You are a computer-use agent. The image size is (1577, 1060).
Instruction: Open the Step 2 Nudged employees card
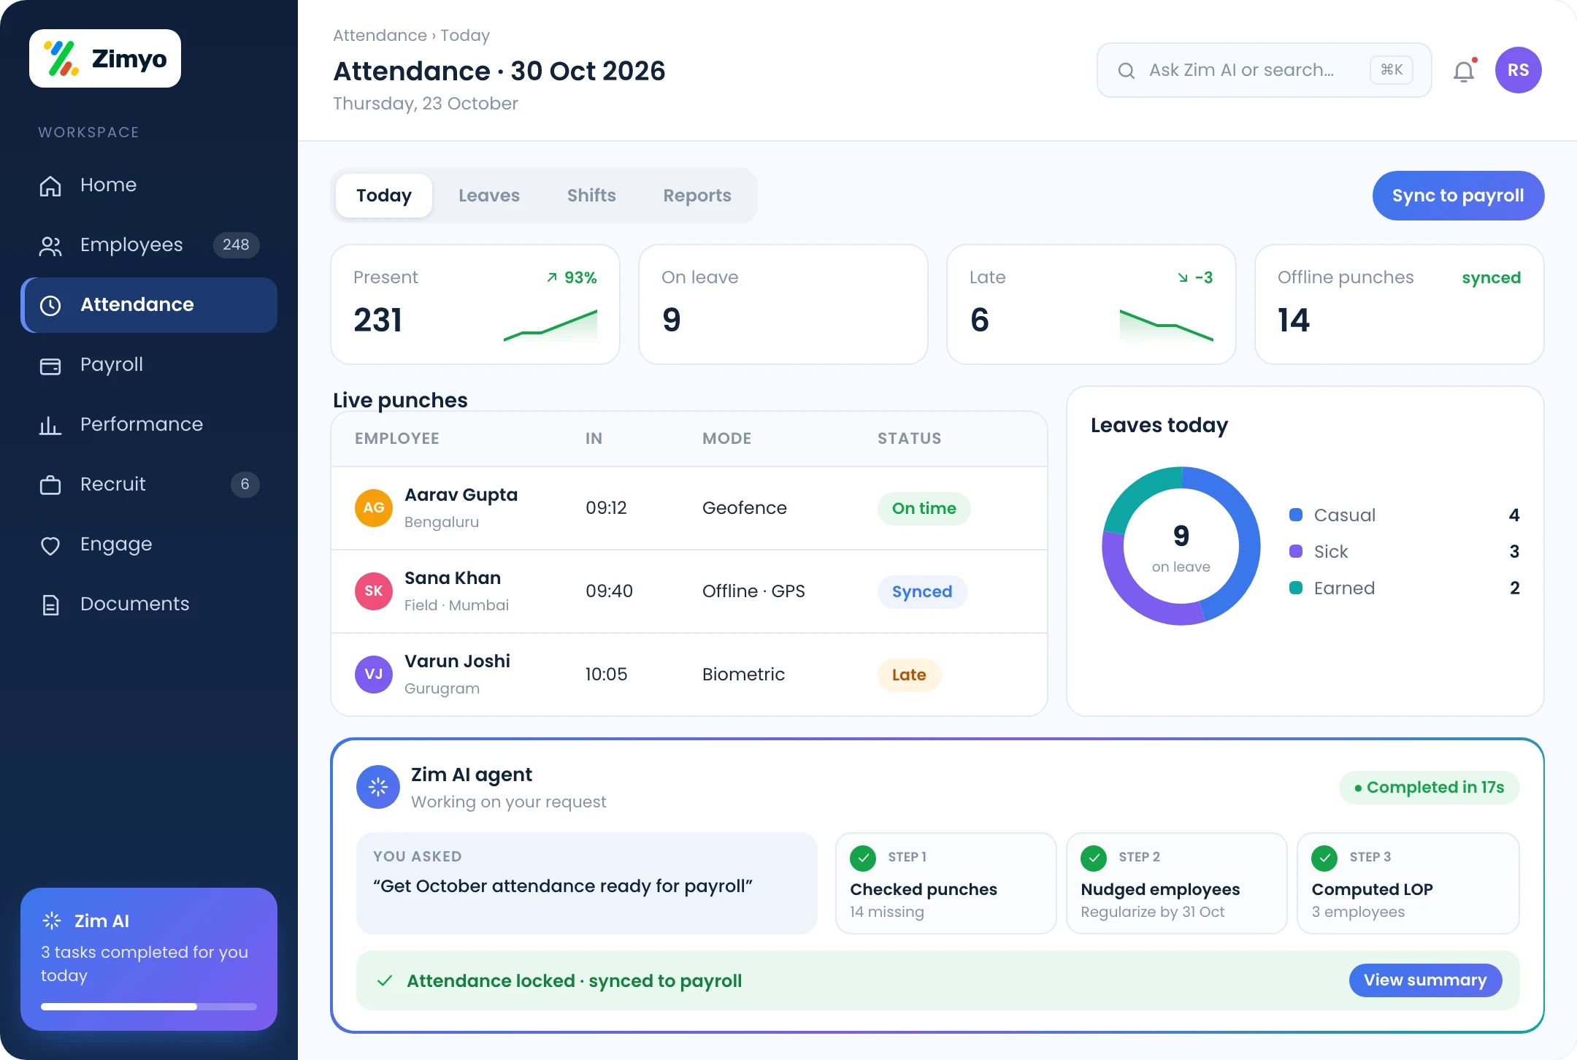pos(1177,883)
